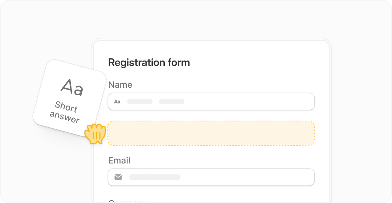Click the word "Short" on the tilted card

coord(66,107)
